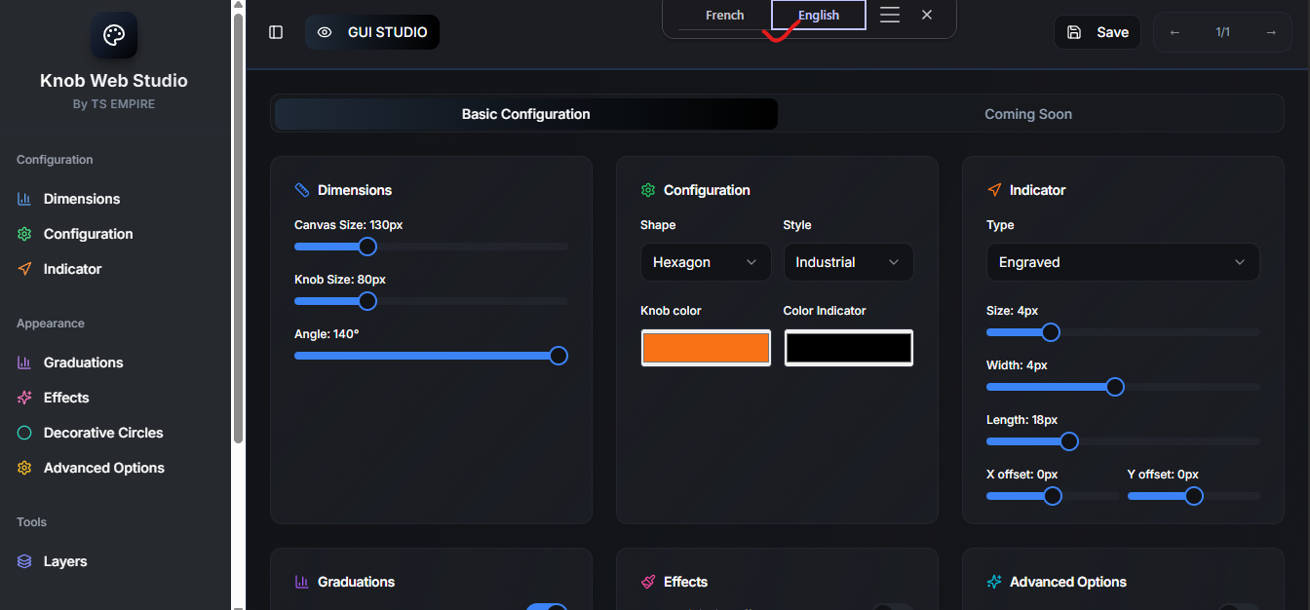Toggle the Effects card switch
Viewport: 1310px width, 610px height.
(893, 606)
